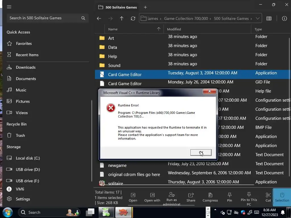Open Trash under Recycle Bin

click(20, 135)
